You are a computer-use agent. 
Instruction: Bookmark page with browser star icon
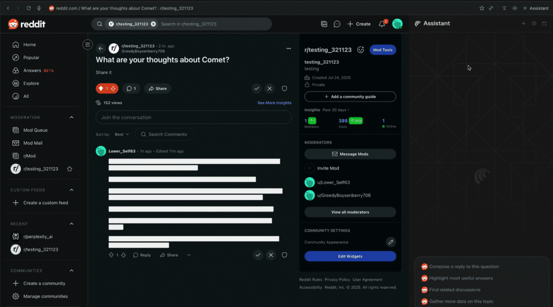pos(482,8)
